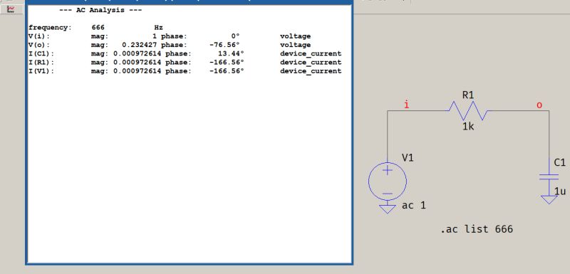The image size is (570, 274).
Task: Click V(o) magnitude 0.232427
Action: [x=140, y=45]
